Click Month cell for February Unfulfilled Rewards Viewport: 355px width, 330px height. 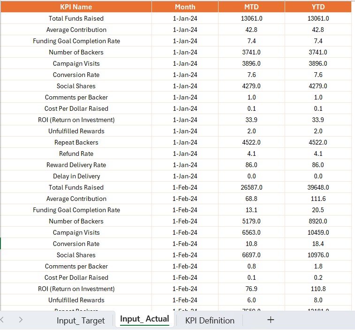click(185, 300)
